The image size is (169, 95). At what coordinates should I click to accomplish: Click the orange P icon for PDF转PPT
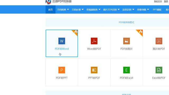point(62,70)
